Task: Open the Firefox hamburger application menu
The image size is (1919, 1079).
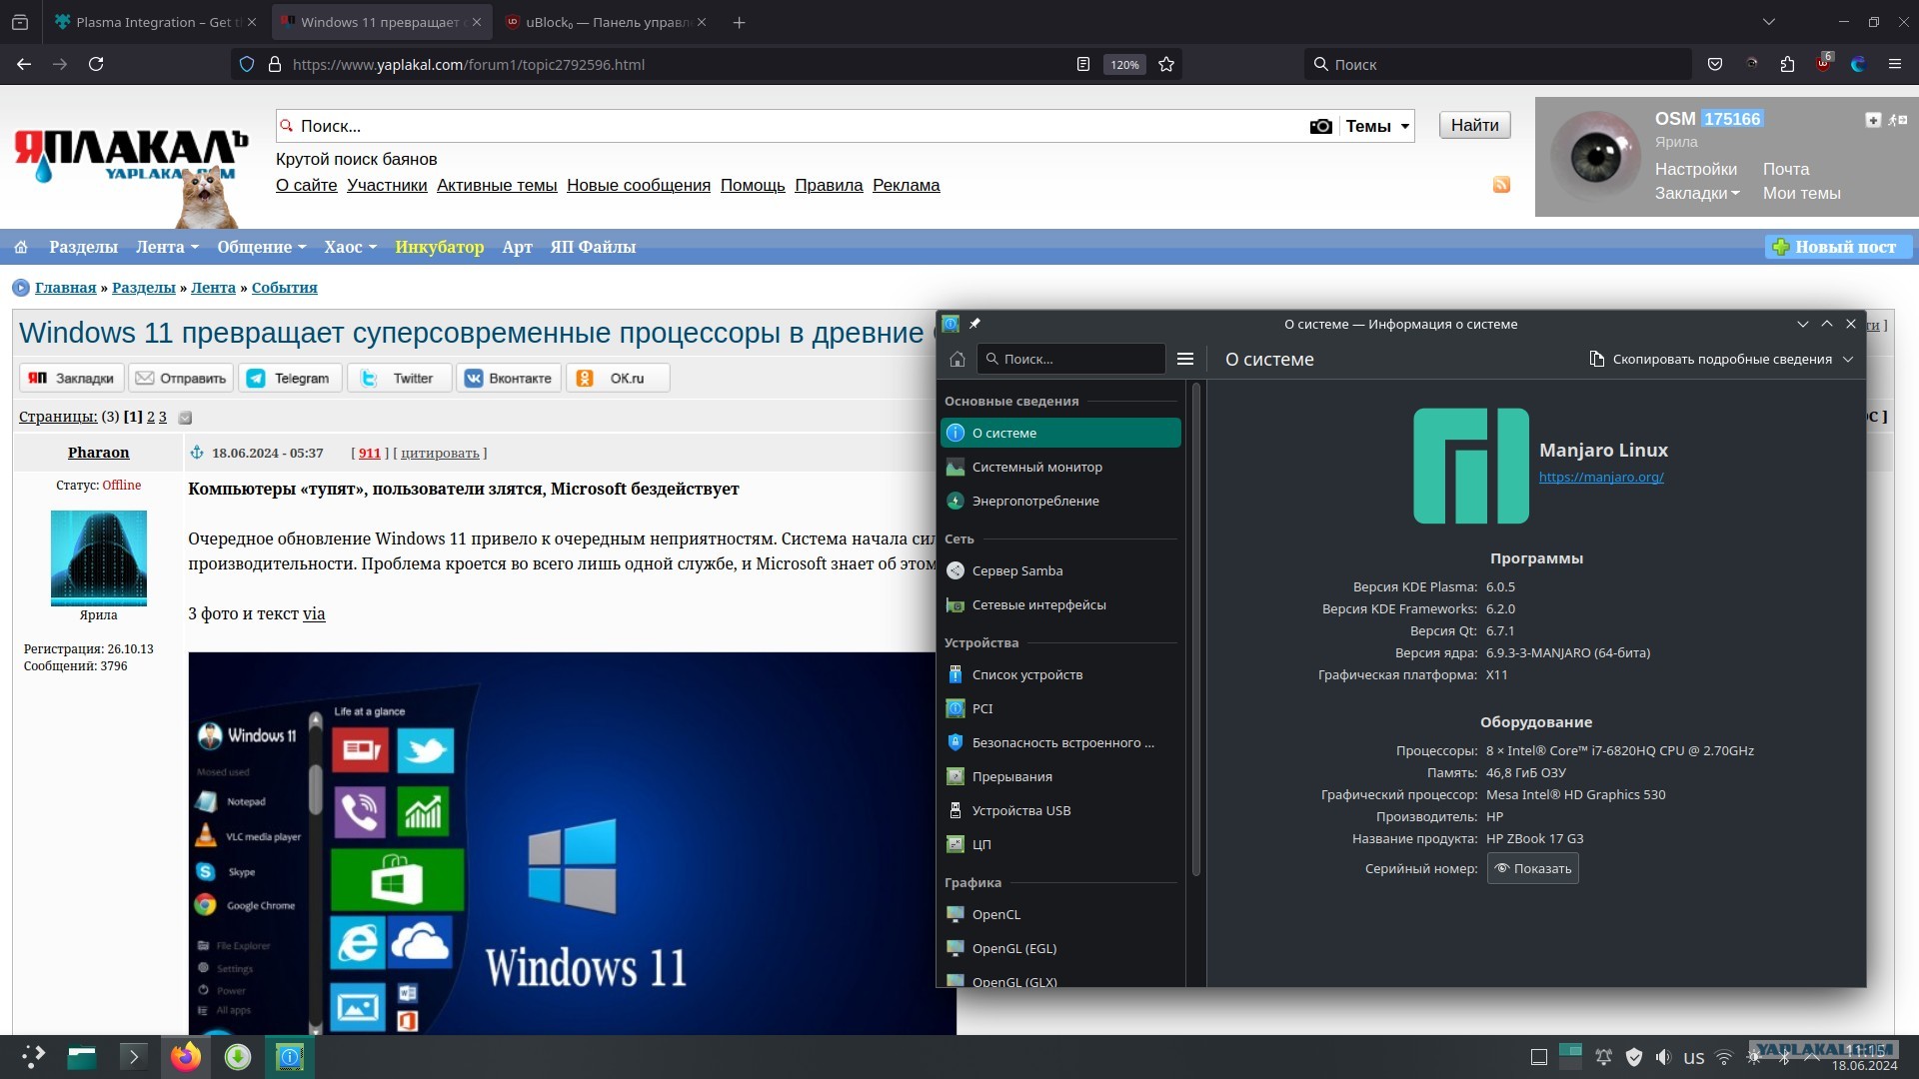Action: pyautogui.click(x=1894, y=64)
